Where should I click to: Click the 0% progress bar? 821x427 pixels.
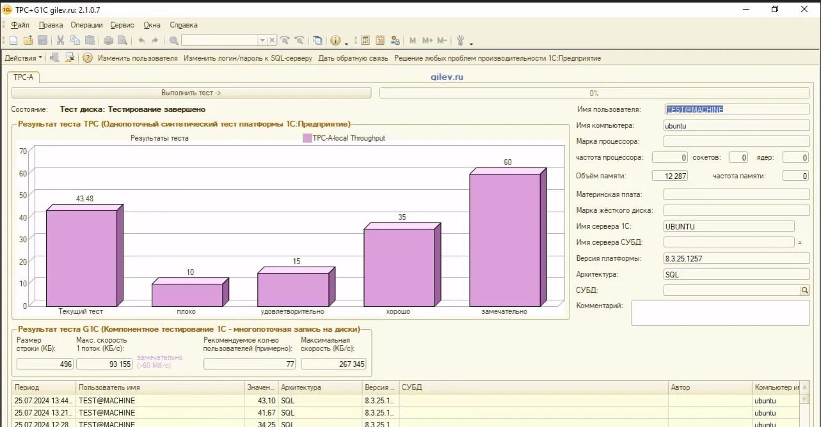(594, 93)
